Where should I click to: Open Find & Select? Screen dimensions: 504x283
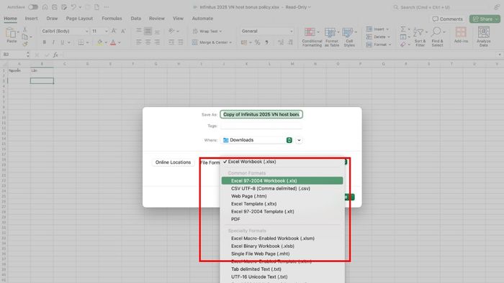pos(437,37)
